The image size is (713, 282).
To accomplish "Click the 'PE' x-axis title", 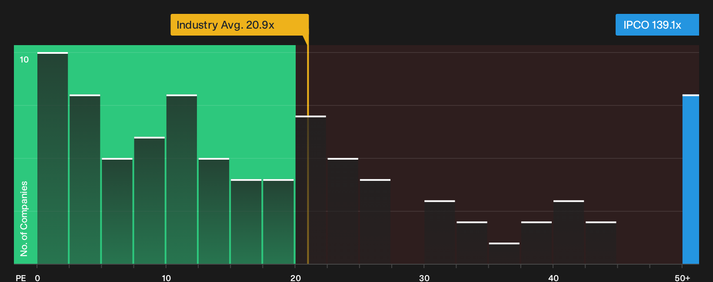I will click(21, 278).
